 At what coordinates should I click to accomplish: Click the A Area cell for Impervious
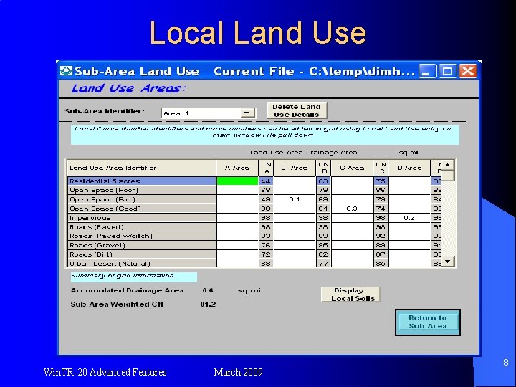pos(237,218)
